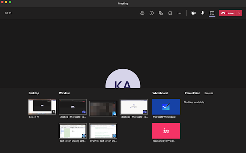Open the breakout rooms icon
Viewport: 246px width, 153px height.
click(170, 13)
